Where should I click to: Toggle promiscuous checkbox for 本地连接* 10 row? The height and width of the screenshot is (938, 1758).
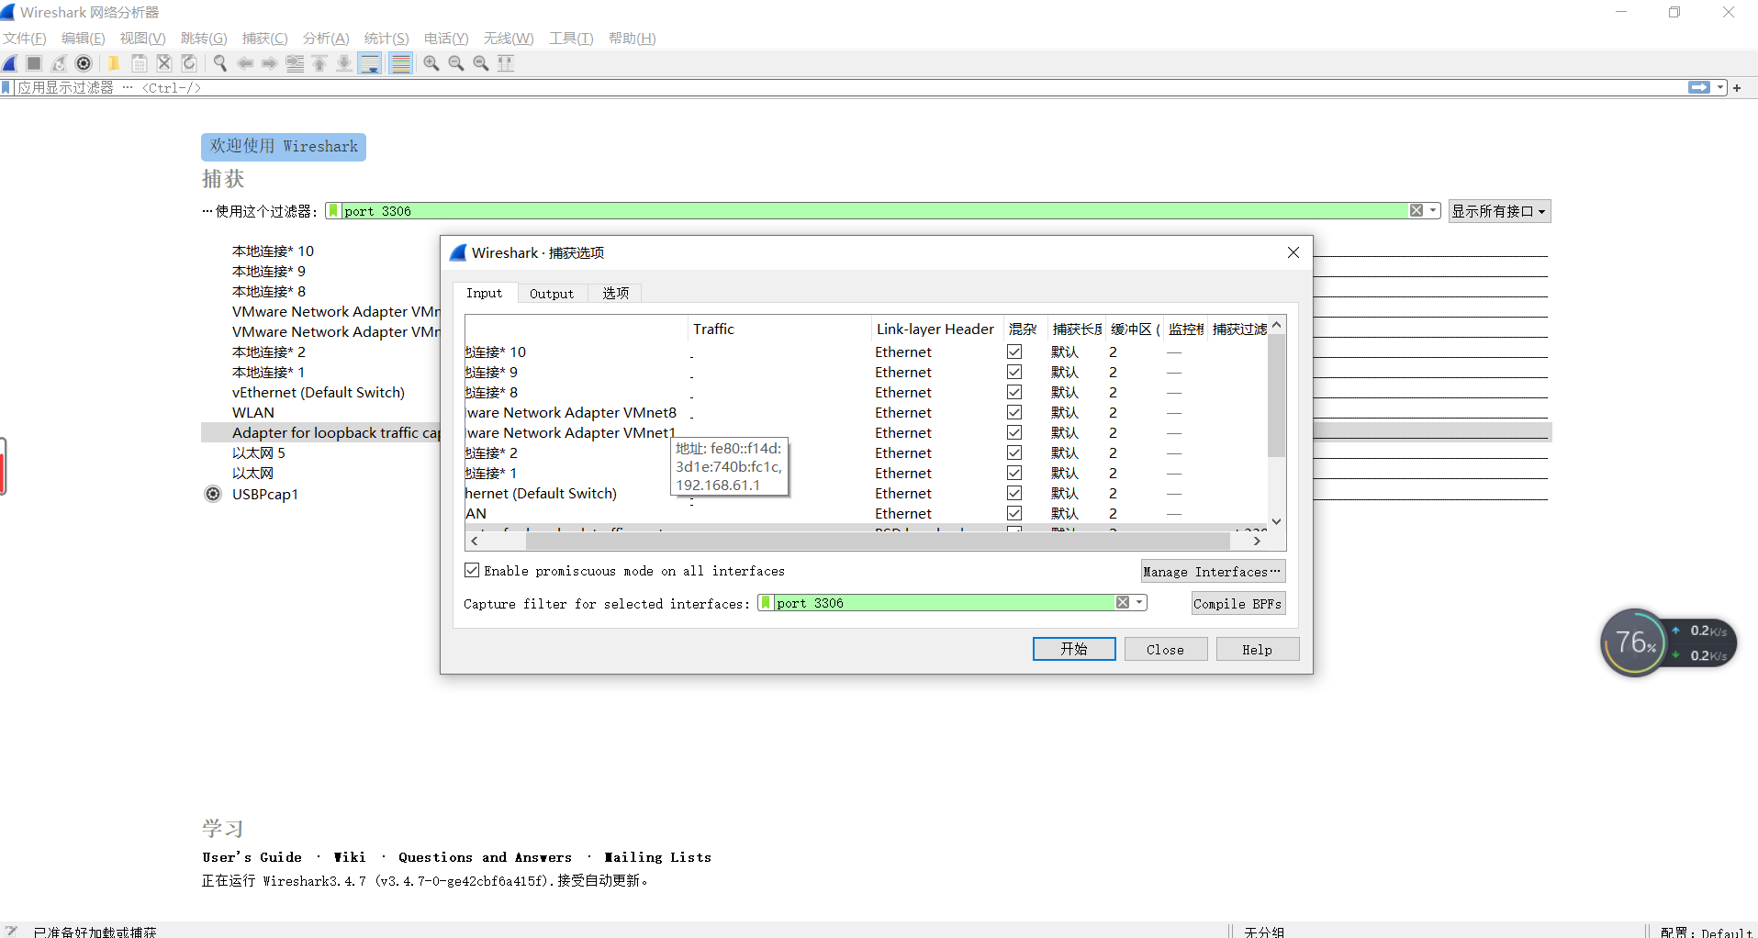pyautogui.click(x=1014, y=352)
